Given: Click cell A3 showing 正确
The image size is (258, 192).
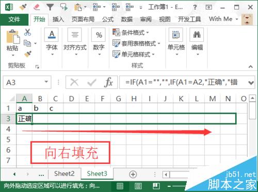Looking at the screenshot, I should pyautogui.click(x=24, y=119).
